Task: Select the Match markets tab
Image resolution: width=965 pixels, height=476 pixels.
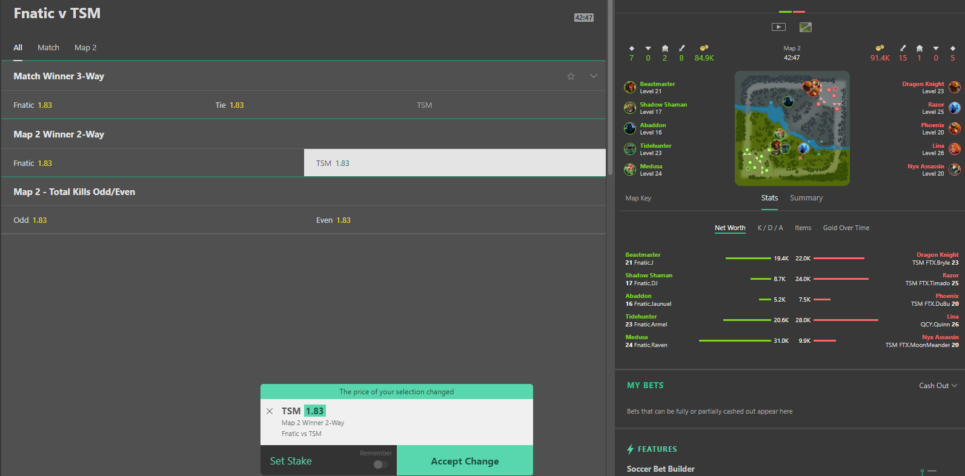Action: pyautogui.click(x=48, y=48)
